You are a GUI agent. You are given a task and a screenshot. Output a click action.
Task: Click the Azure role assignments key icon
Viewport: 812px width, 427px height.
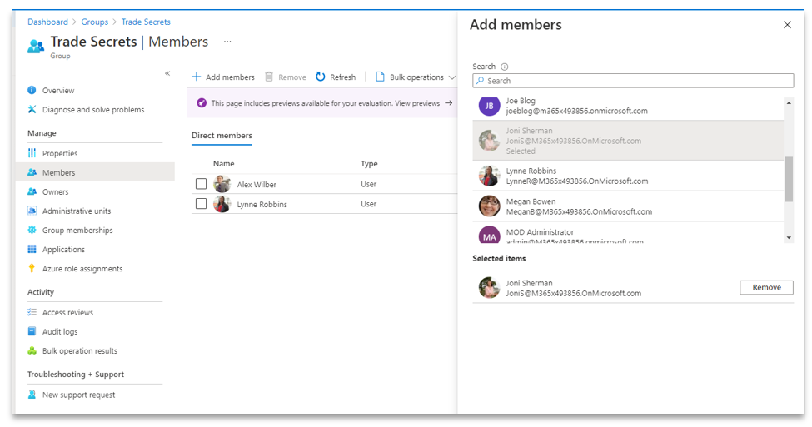click(x=32, y=269)
